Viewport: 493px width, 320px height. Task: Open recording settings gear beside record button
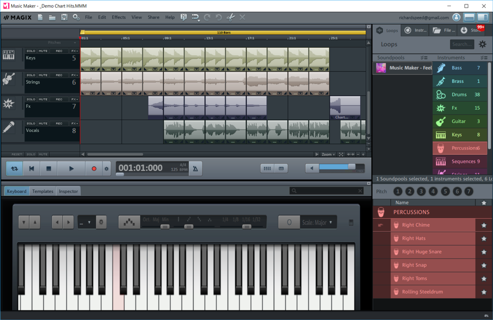click(x=106, y=169)
